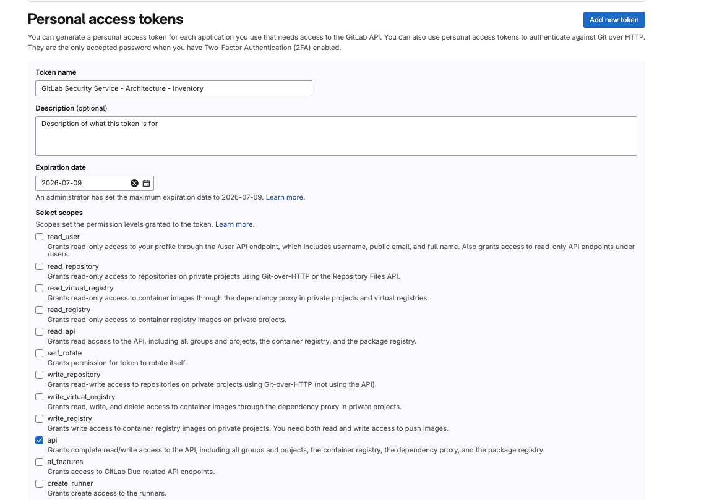This screenshot has height=500, width=709.
Task: Open Learn more link about maximum expiration
Action: pos(285,197)
